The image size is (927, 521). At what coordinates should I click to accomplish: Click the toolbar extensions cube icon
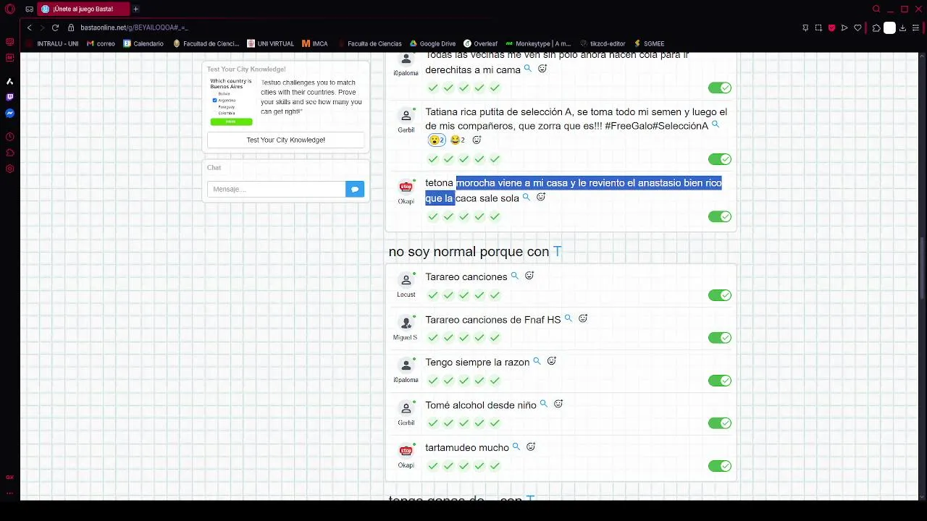click(876, 27)
